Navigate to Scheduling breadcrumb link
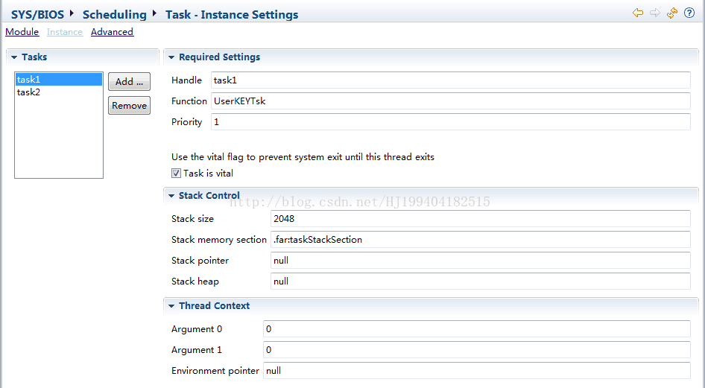The image size is (705, 388). (115, 14)
